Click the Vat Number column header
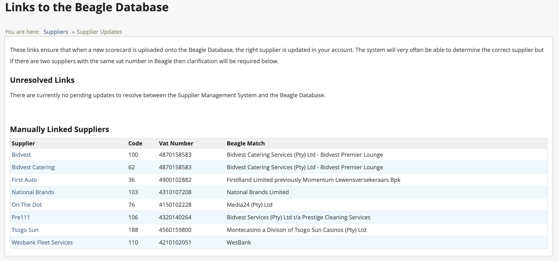The width and height of the screenshot is (559, 261). [x=176, y=143]
